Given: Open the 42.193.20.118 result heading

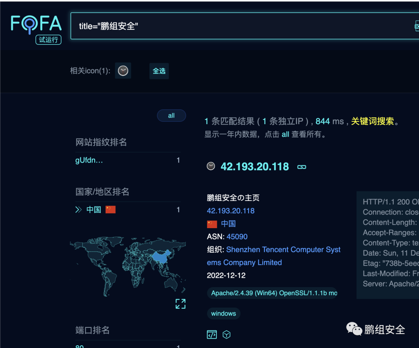Looking at the screenshot, I should click(x=255, y=166).
